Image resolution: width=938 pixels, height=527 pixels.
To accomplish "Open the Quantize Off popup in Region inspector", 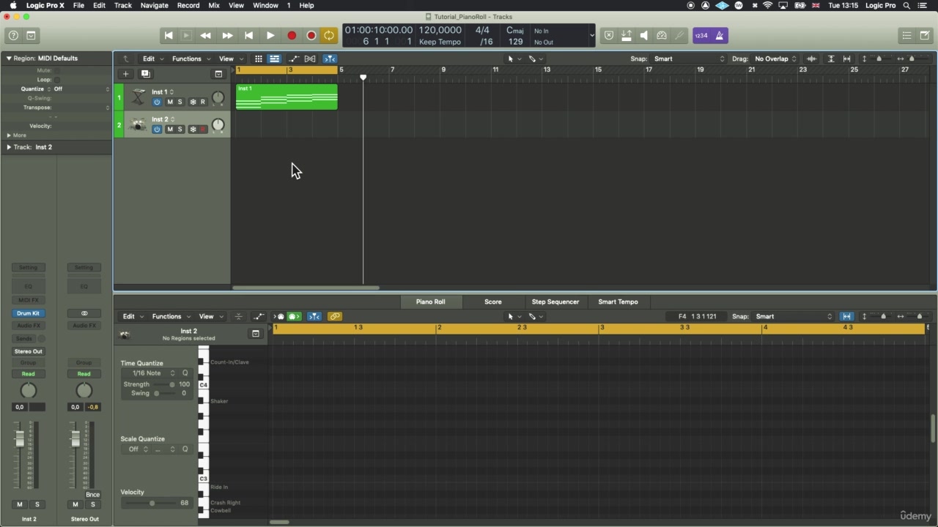I will coord(81,89).
